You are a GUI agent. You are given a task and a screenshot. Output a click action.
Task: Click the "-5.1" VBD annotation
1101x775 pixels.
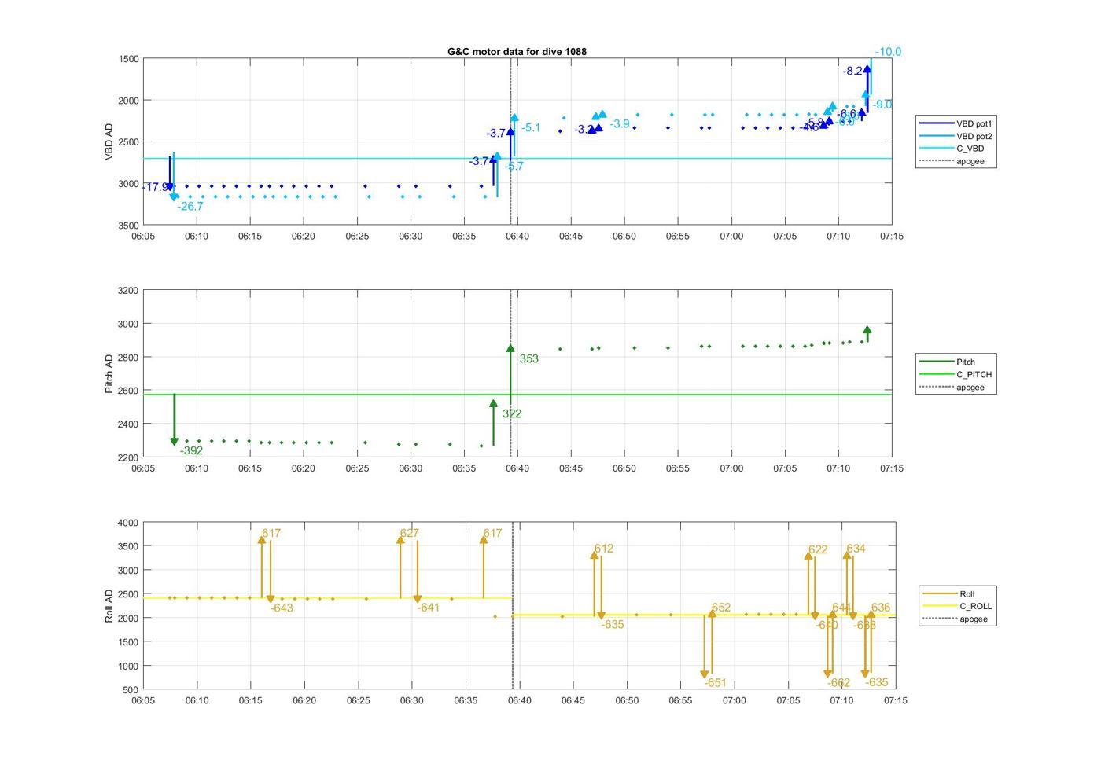point(531,127)
